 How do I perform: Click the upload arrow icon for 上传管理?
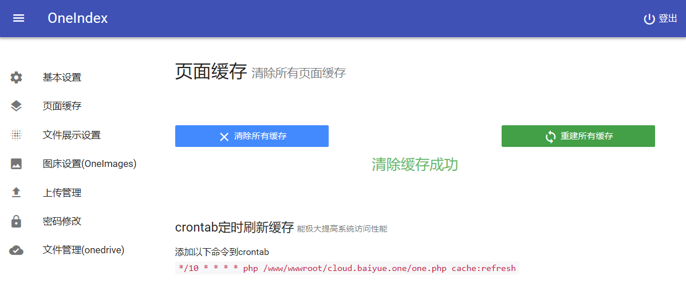point(16,192)
